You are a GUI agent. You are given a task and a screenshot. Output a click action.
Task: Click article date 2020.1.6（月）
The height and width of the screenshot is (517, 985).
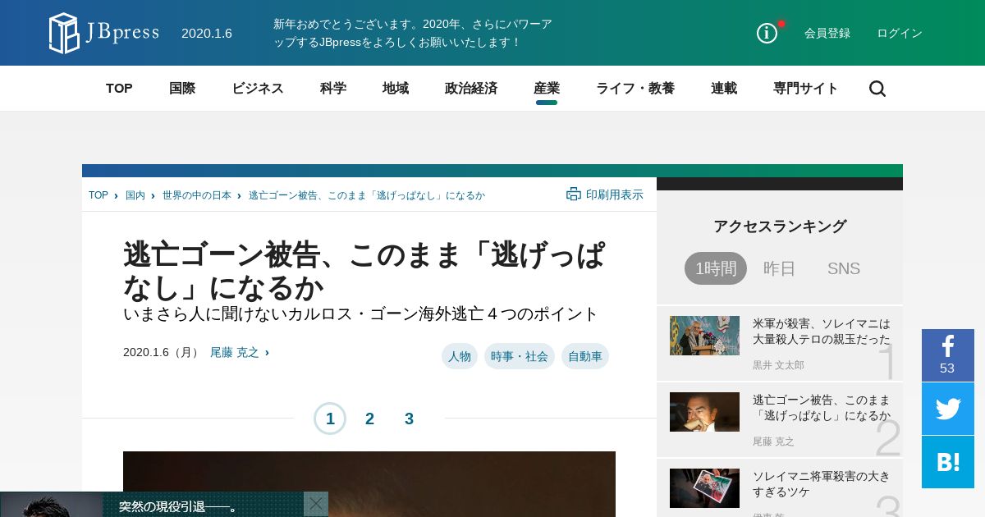pyautogui.click(x=162, y=352)
